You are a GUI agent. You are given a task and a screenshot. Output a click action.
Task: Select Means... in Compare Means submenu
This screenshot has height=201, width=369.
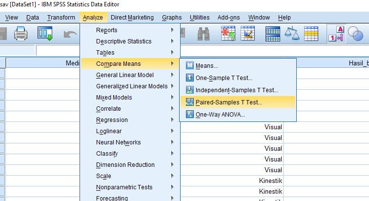click(238, 65)
